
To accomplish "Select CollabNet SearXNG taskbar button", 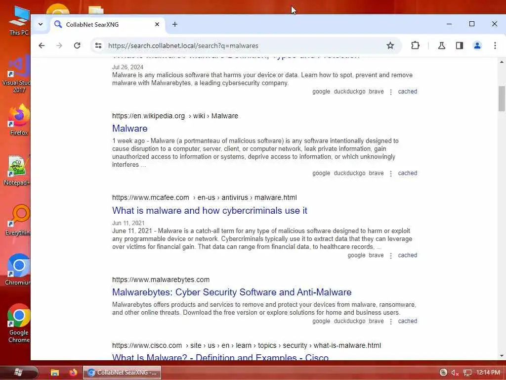I will tap(122, 373).
